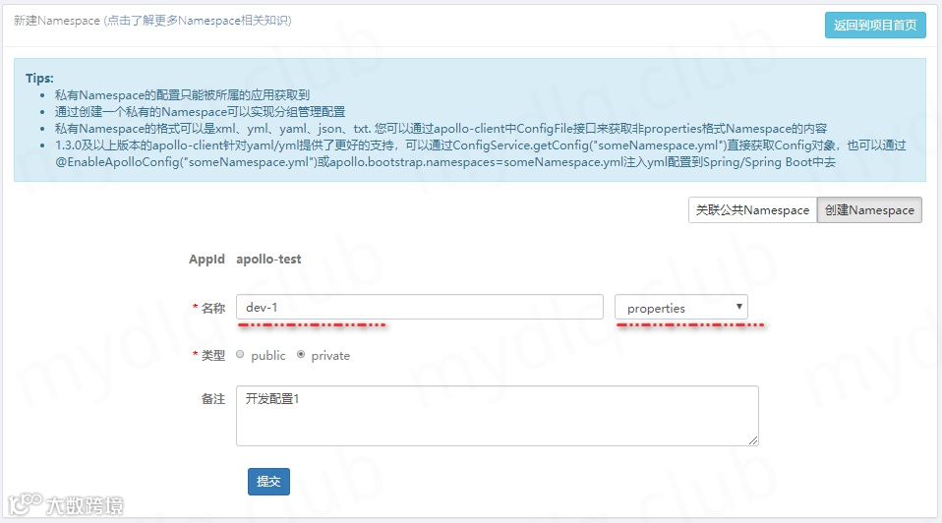Open the properties format dropdown
The image size is (942, 523).
(x=680, y=308)
